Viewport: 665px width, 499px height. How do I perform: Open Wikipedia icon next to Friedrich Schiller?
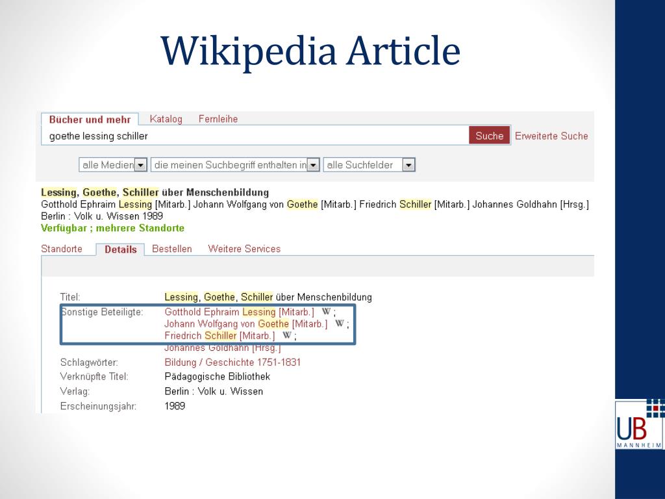click(287, 335)
